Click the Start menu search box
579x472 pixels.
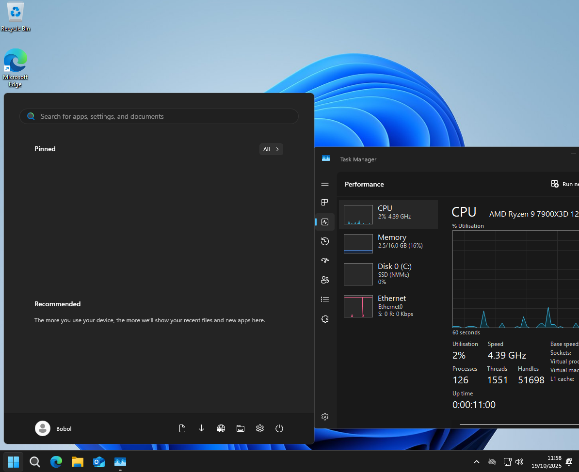point(159,116)
